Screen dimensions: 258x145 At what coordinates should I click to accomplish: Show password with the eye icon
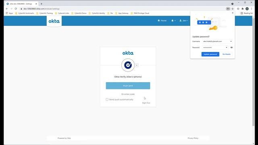click(x=231, y=48)
